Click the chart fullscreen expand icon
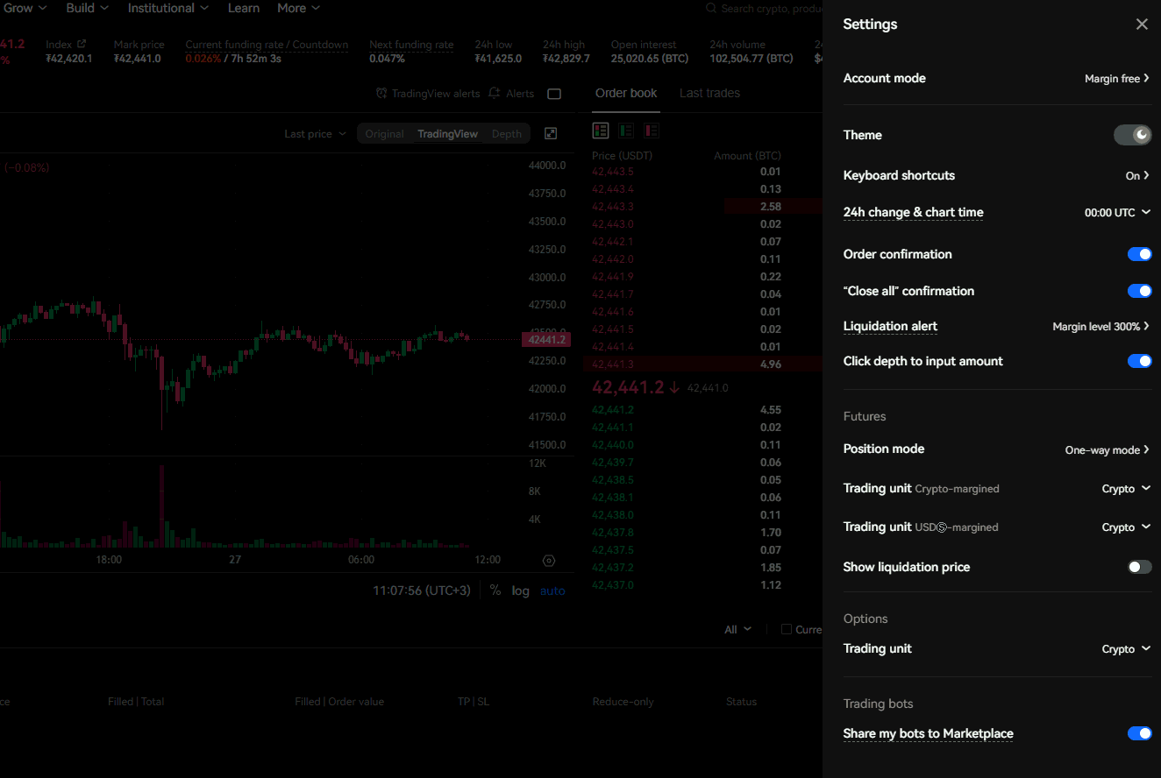Viewport: 1161px width, 778px height. point(551,133)
